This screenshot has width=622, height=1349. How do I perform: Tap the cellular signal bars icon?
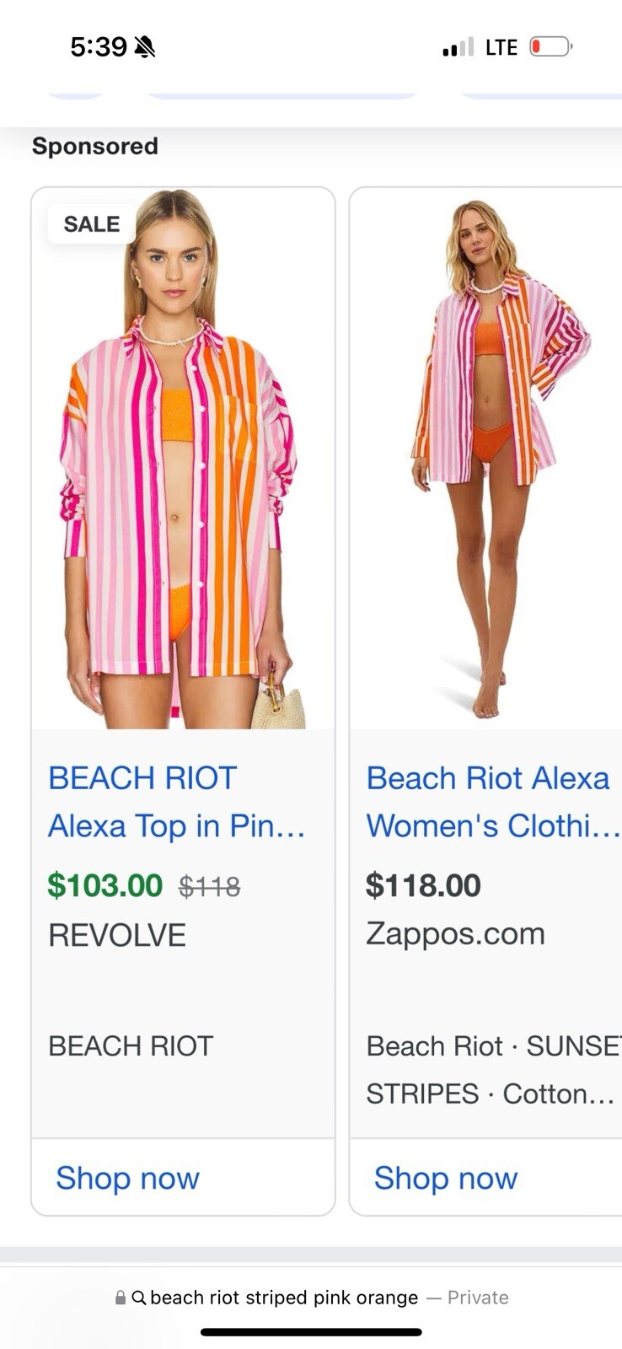(458, 47)
